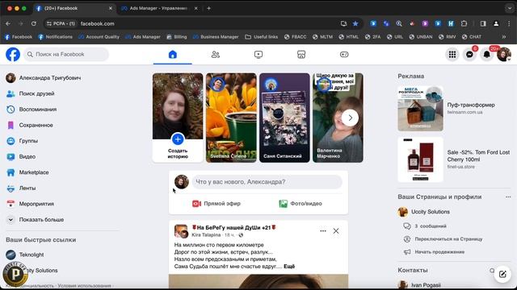
Task: View '3 сообщений' for the page
Action: 431,226
